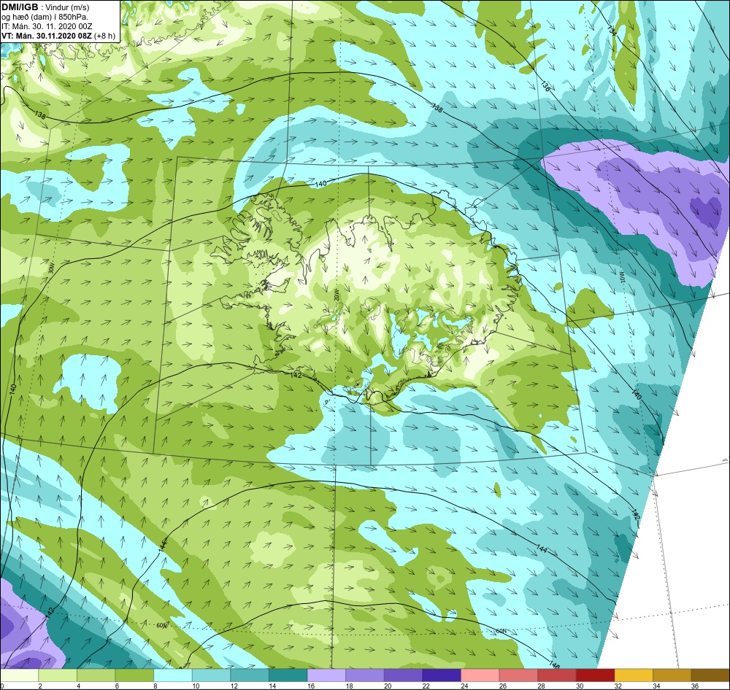Select the violet 20–22 m/s legend swatch
Viewport: 730px width, 690px height.
click(x=403, y=675)
